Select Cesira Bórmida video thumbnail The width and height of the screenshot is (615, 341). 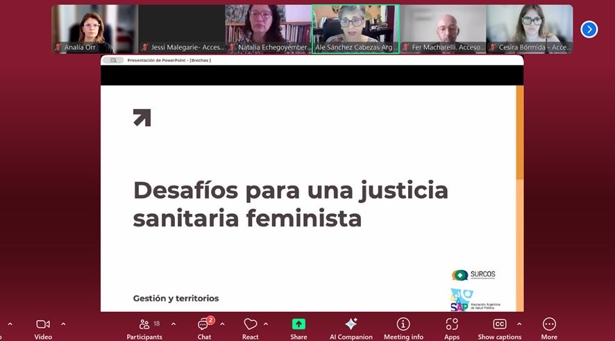(x=530, y=29)
